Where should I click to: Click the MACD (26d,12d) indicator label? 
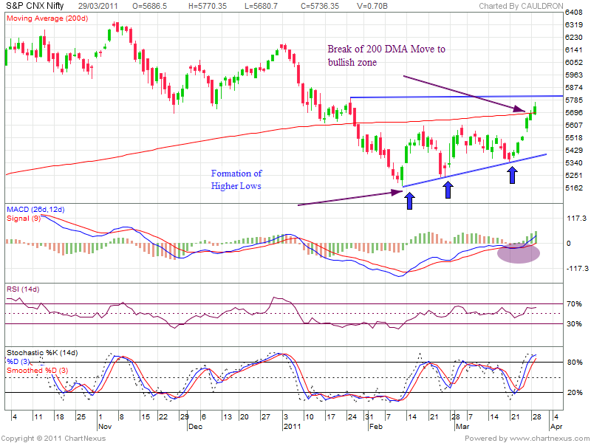[35, 210]
